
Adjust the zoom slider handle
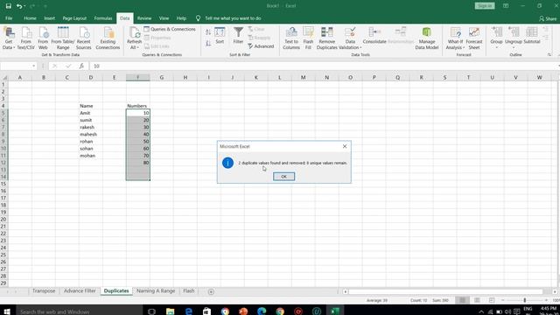pos(525,300)
